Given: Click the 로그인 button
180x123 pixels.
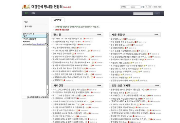Looking at the screenshot, I should [148, 7].
